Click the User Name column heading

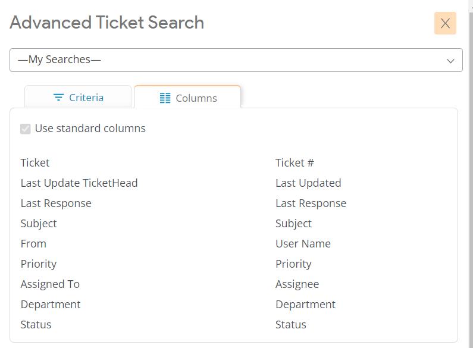click(x=303, y=243)
